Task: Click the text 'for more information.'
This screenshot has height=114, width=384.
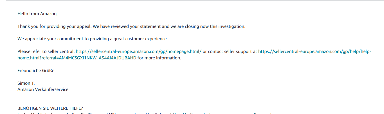Action: [159, 58]
